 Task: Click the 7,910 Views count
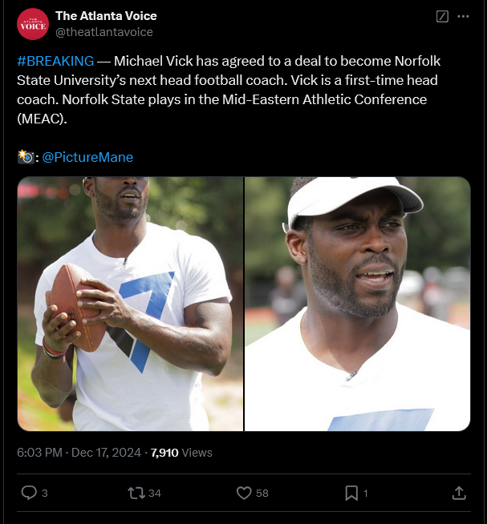181,453
